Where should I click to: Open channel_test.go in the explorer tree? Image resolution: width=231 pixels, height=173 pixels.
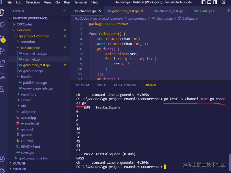point(35,53)
